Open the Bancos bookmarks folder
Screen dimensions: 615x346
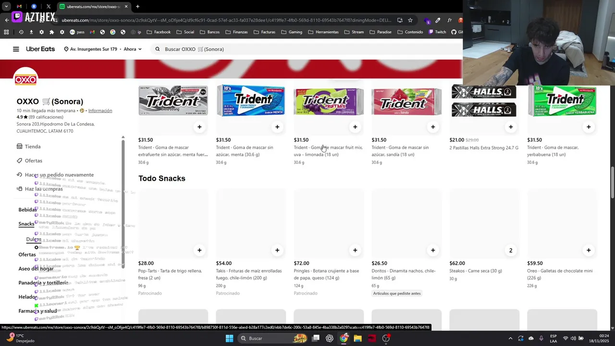coord(209,32)
